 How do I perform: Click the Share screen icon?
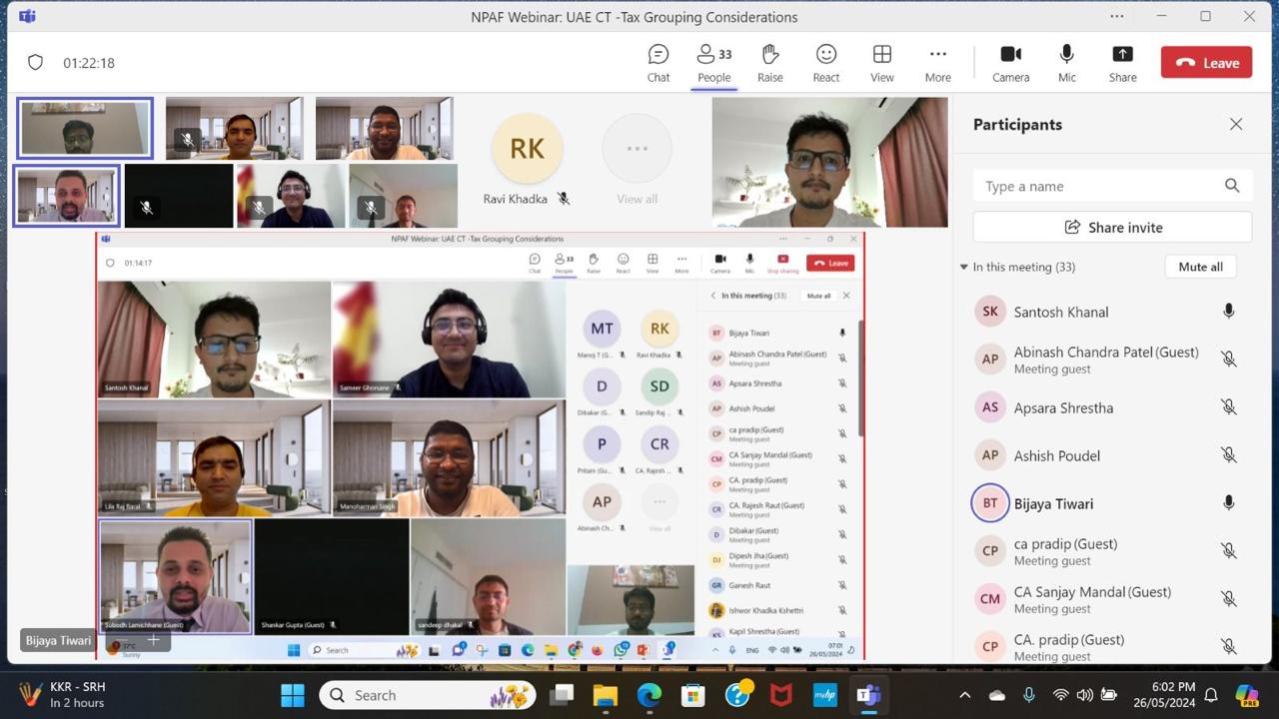[1122, 63]
